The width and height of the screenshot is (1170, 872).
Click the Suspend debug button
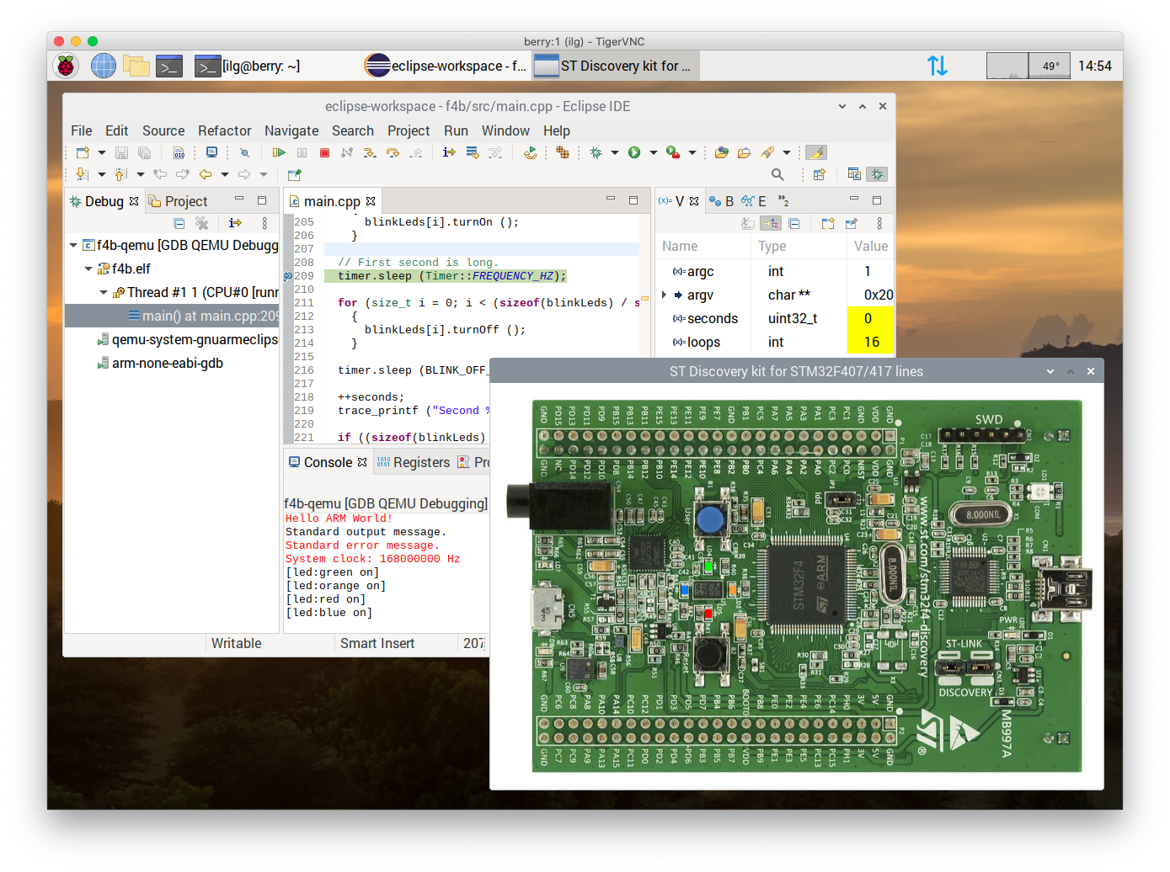[x=302, y=152]
